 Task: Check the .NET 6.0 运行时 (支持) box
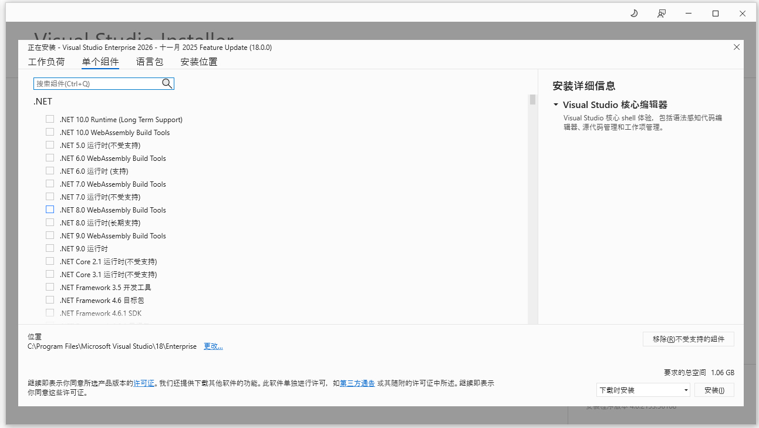50,171
